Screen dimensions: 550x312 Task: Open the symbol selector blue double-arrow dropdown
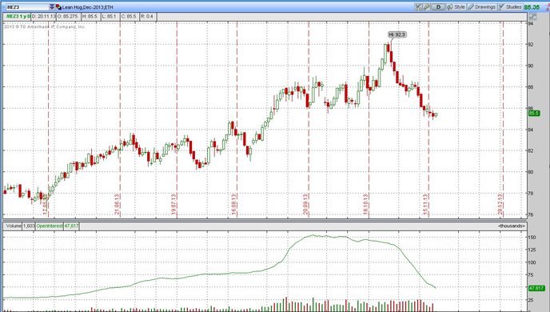(x=52, y=6)
